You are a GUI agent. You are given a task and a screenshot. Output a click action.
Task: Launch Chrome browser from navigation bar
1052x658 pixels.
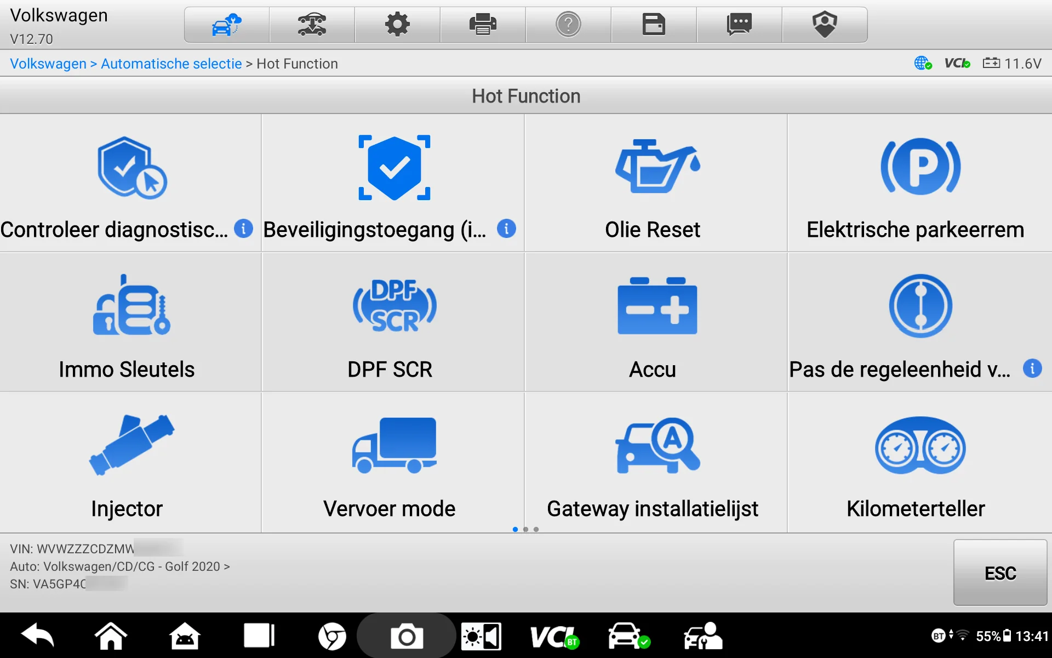[332, 636]
